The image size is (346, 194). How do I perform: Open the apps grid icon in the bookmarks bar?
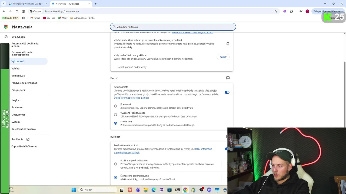click(24, 18)
